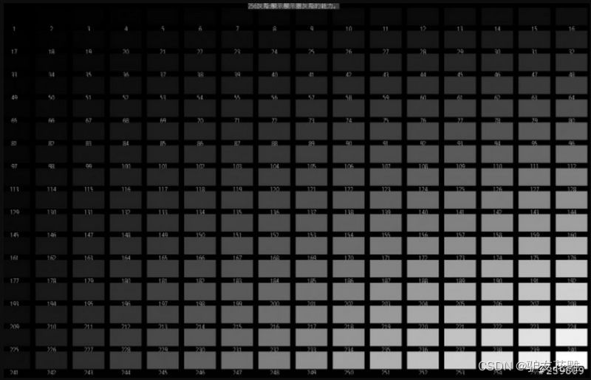Viewport: 591px width, 380px height.
Task: Click the number label 113
Action: (14, 189)
